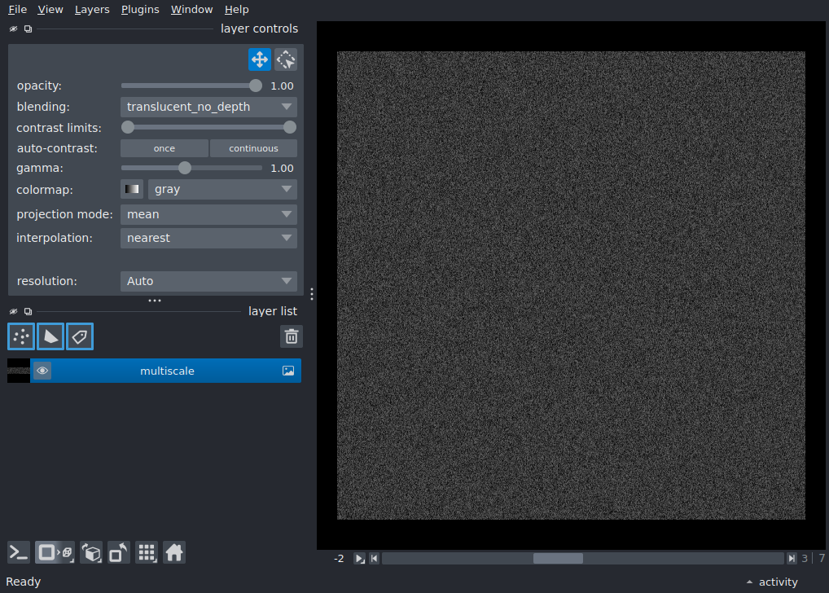Open the console terminal
The image size is (829, 593).
pos(19,553)
